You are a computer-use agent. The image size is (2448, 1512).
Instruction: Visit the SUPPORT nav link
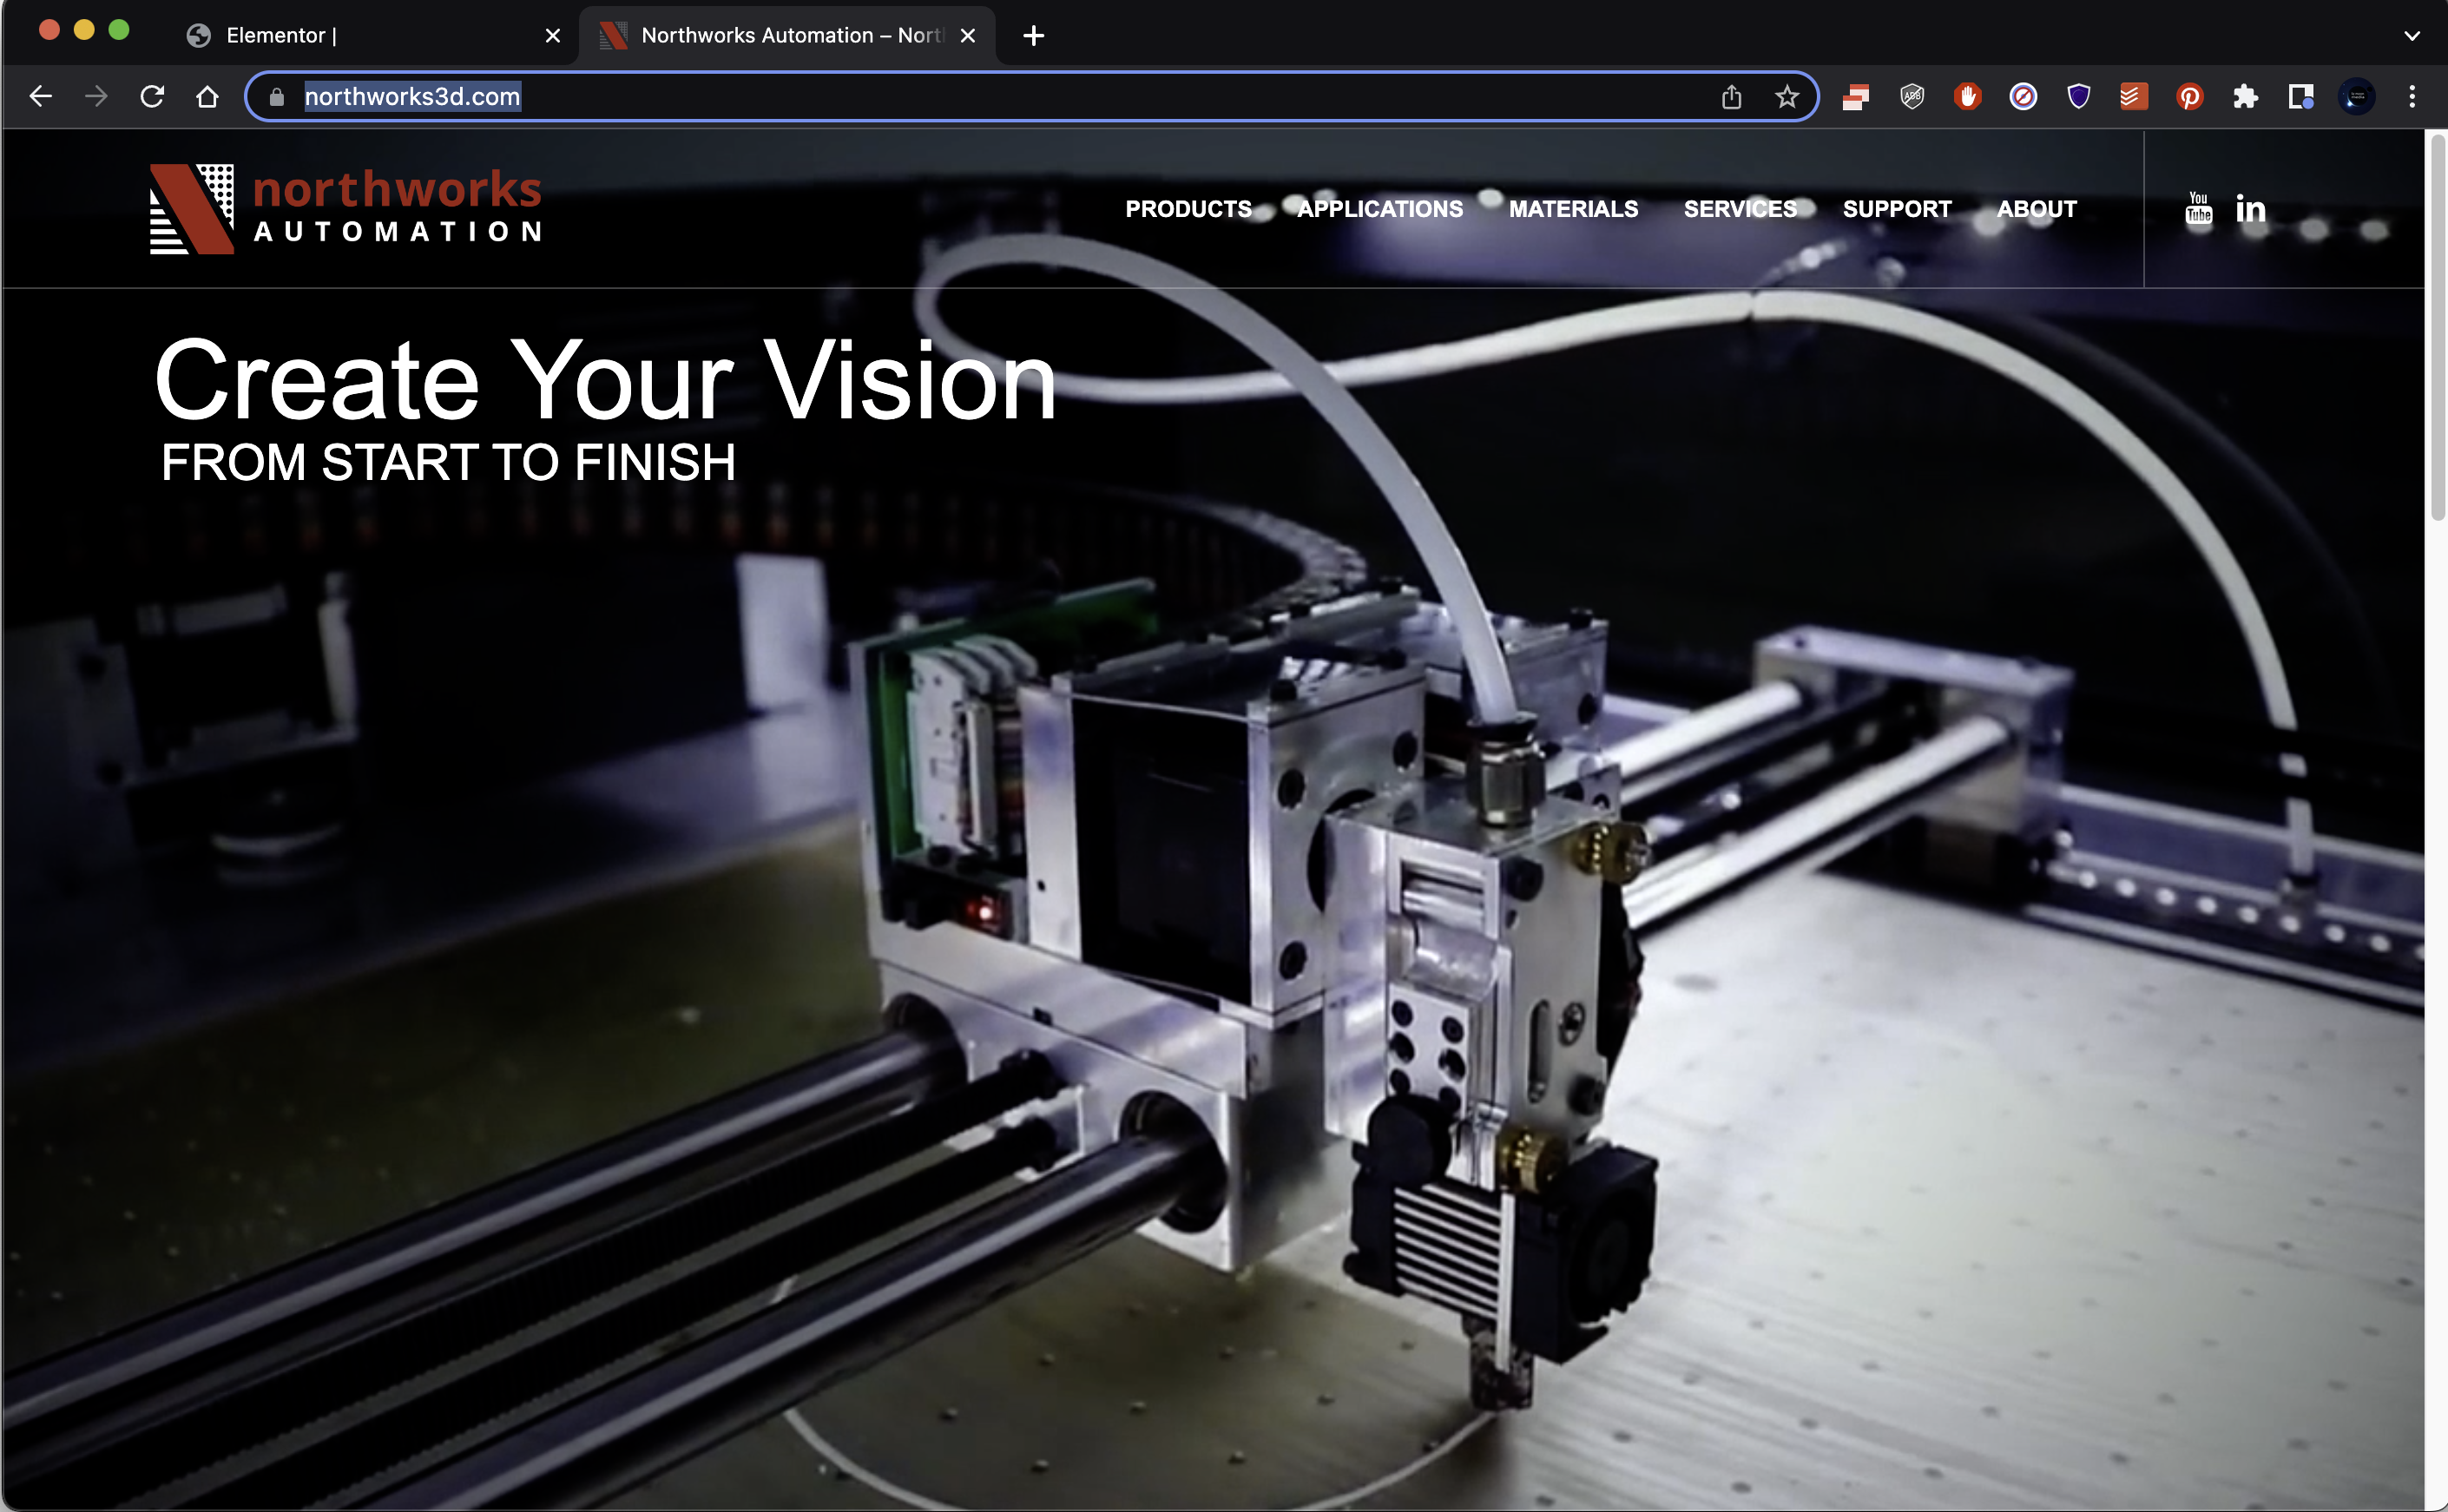pyautogui.click(x=1897, y=209)
